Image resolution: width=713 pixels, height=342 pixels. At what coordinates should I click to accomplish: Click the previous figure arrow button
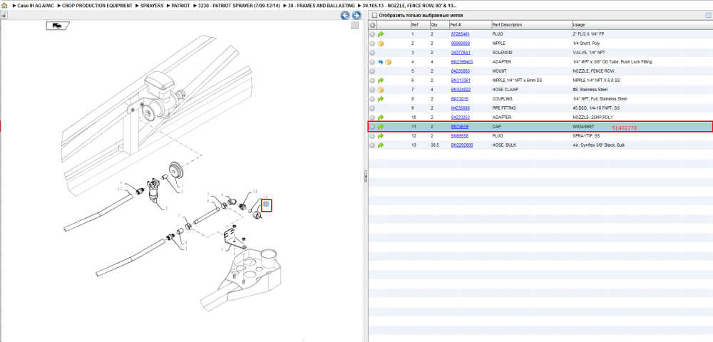(x=345, y=16)
